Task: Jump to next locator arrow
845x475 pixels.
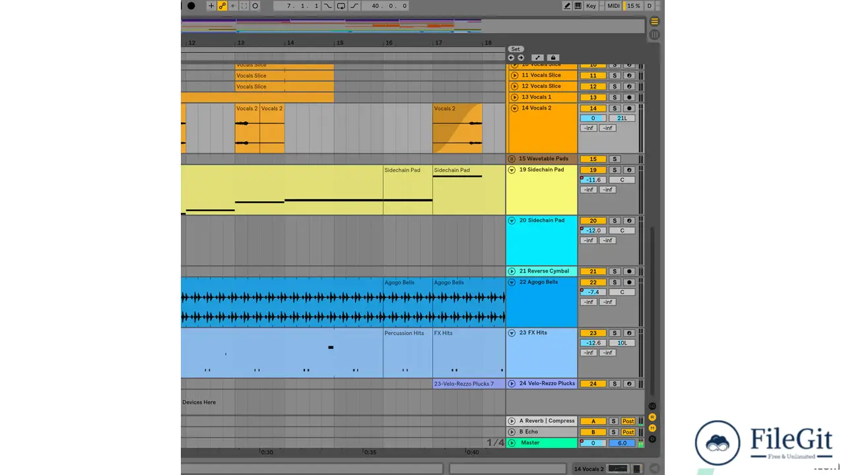Action: [520, 58]
